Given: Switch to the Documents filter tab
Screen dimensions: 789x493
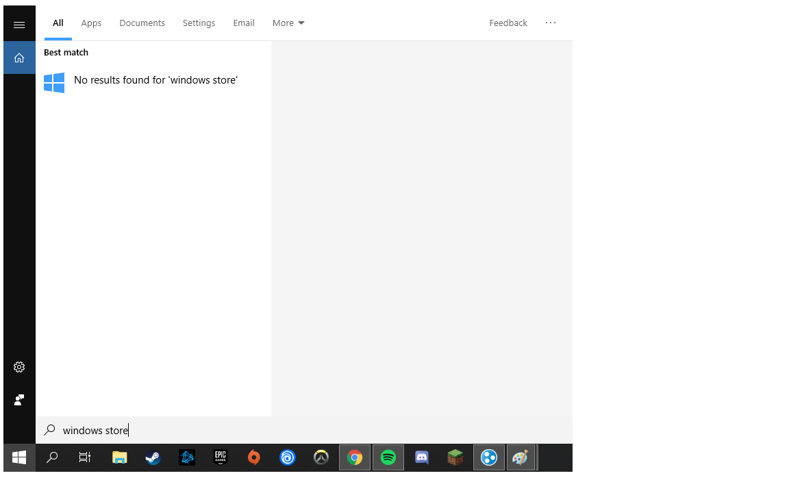Looking at the screenshot, I should (x=142, y=23).
